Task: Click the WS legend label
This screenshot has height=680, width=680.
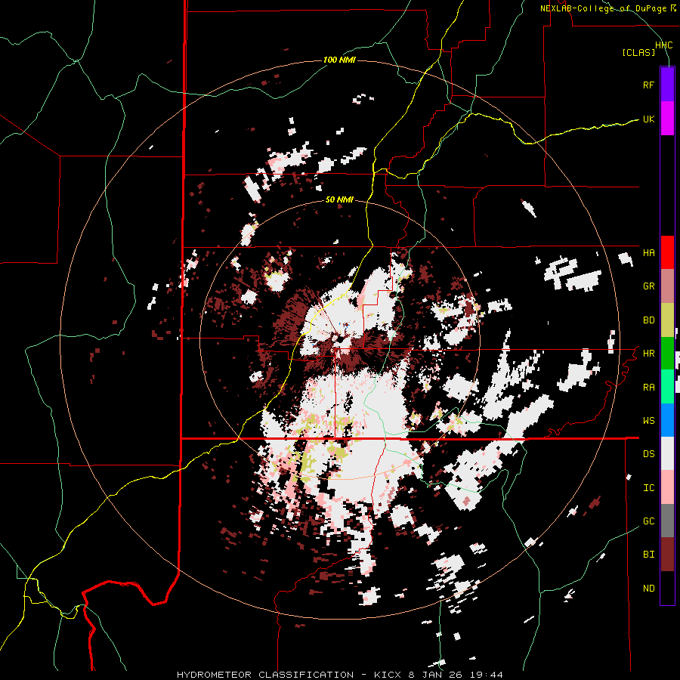Action: 648,421
